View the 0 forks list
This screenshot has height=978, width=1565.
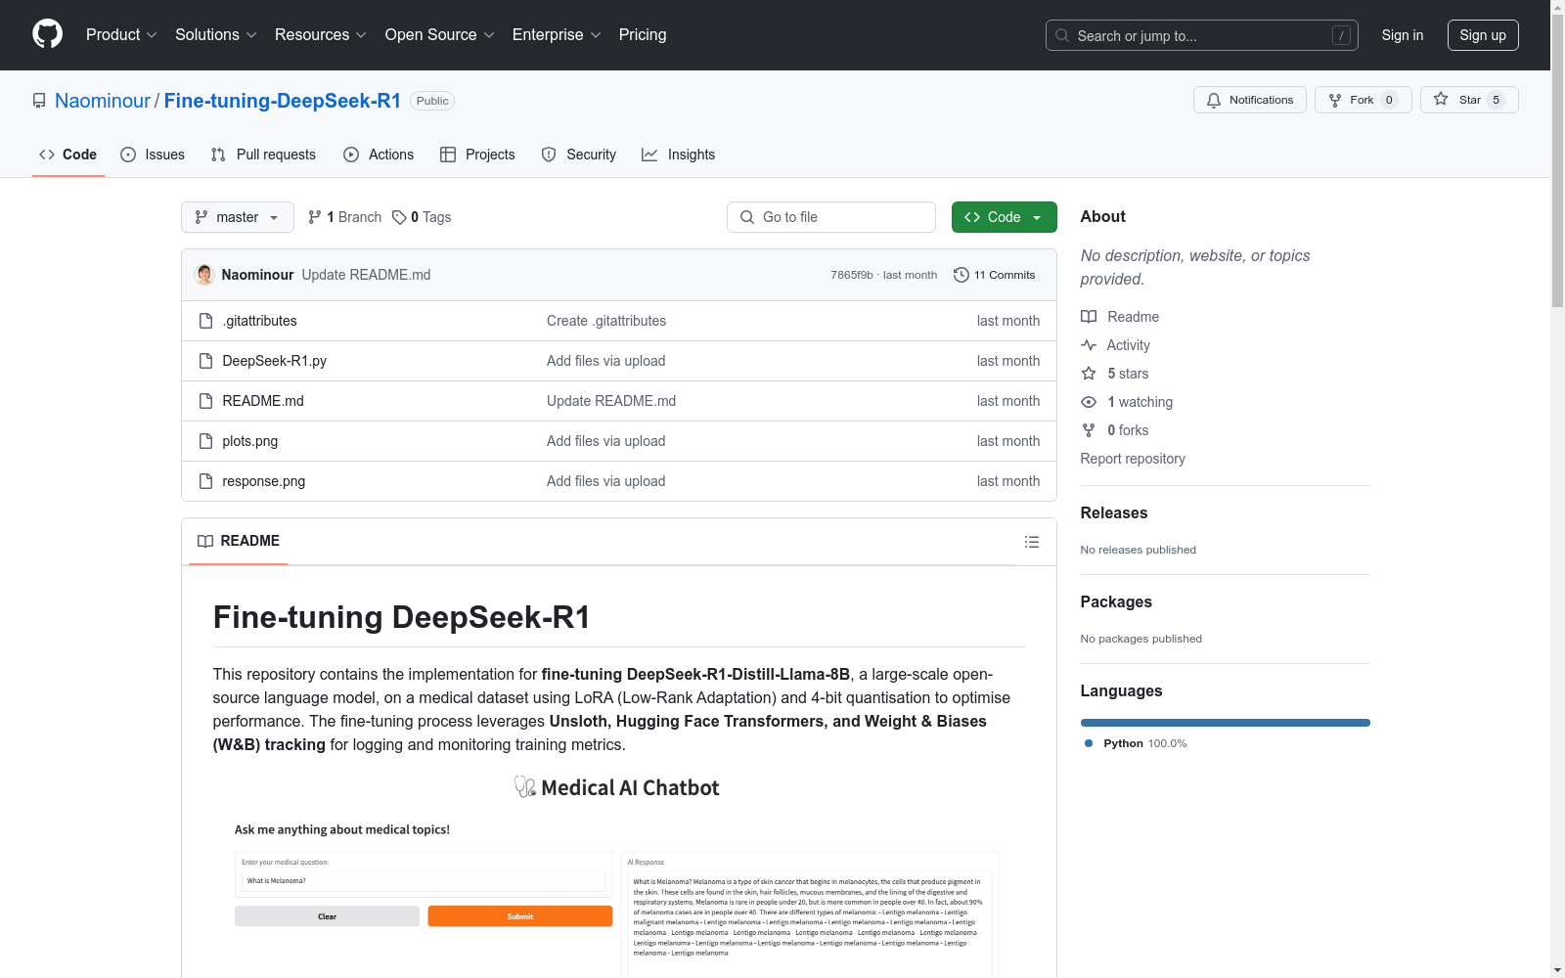pyautogui.click(x=1115, y=430)
